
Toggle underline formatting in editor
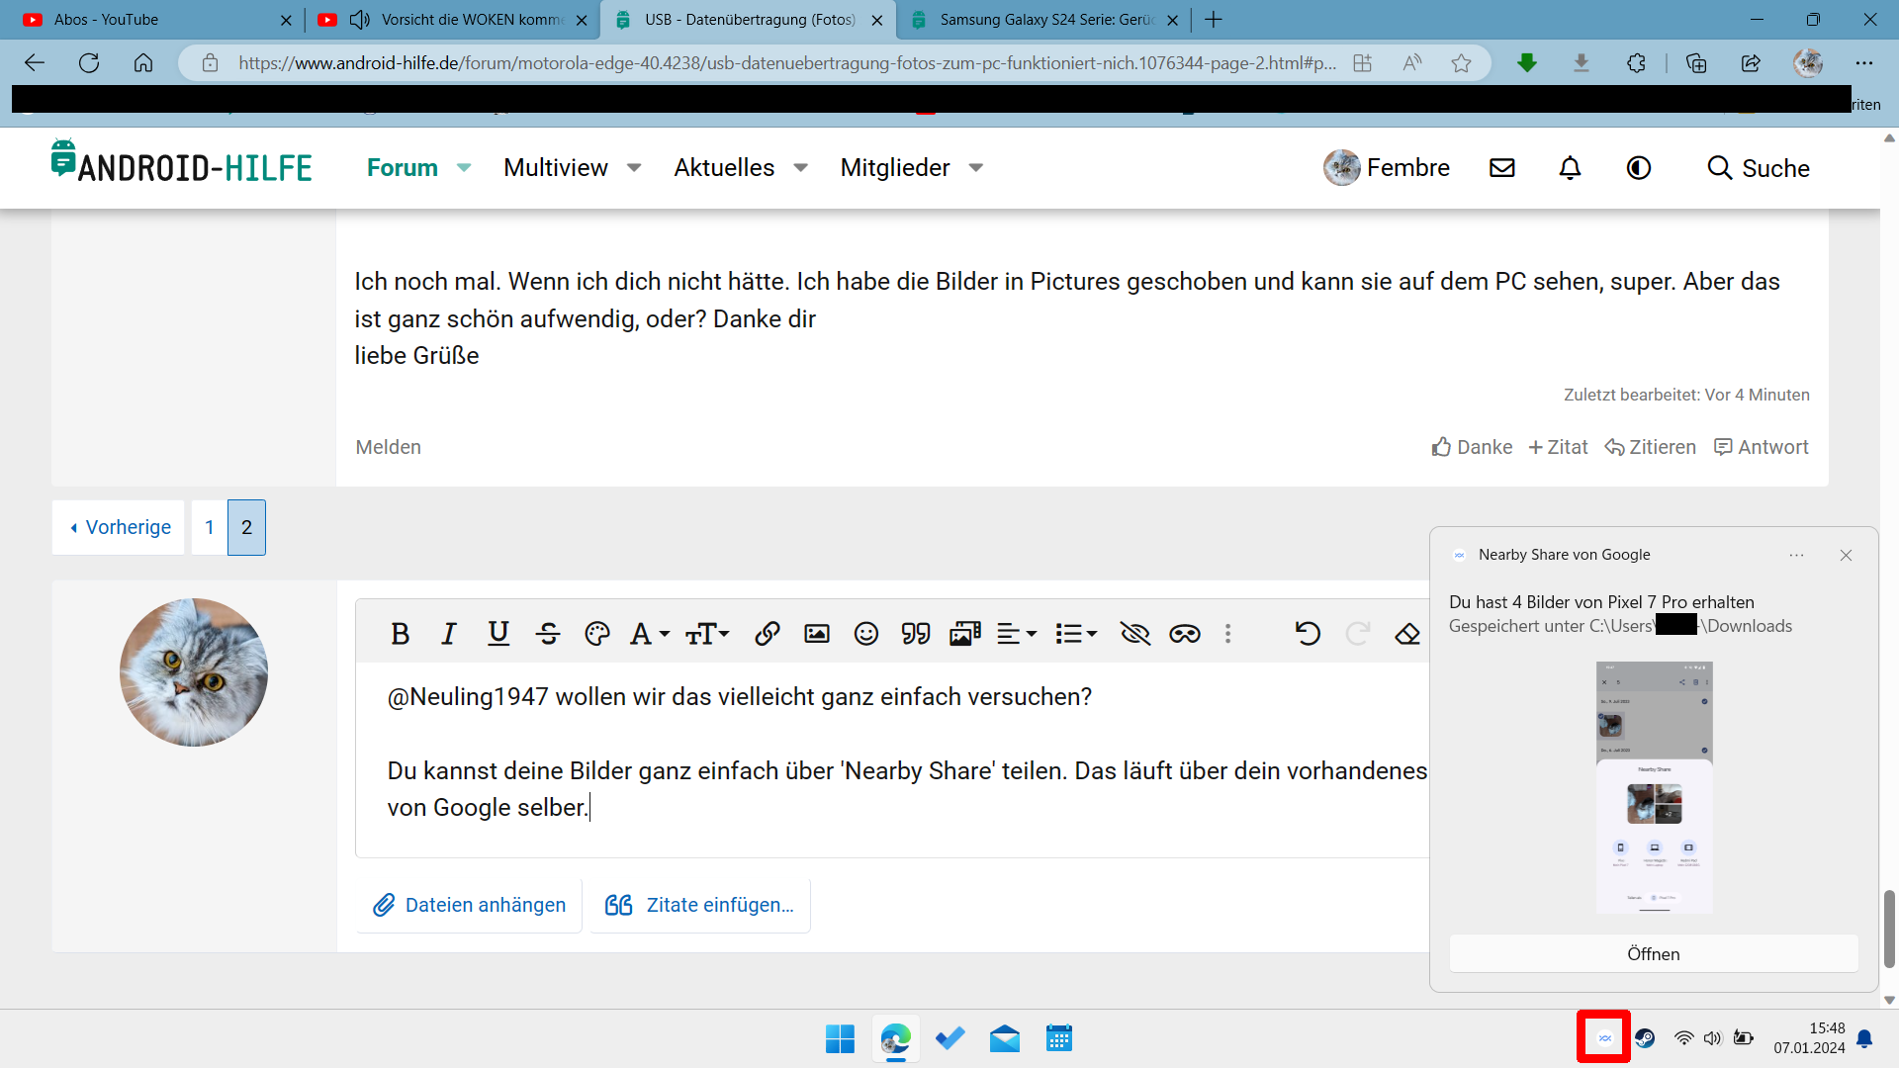[x=498, y=634]
